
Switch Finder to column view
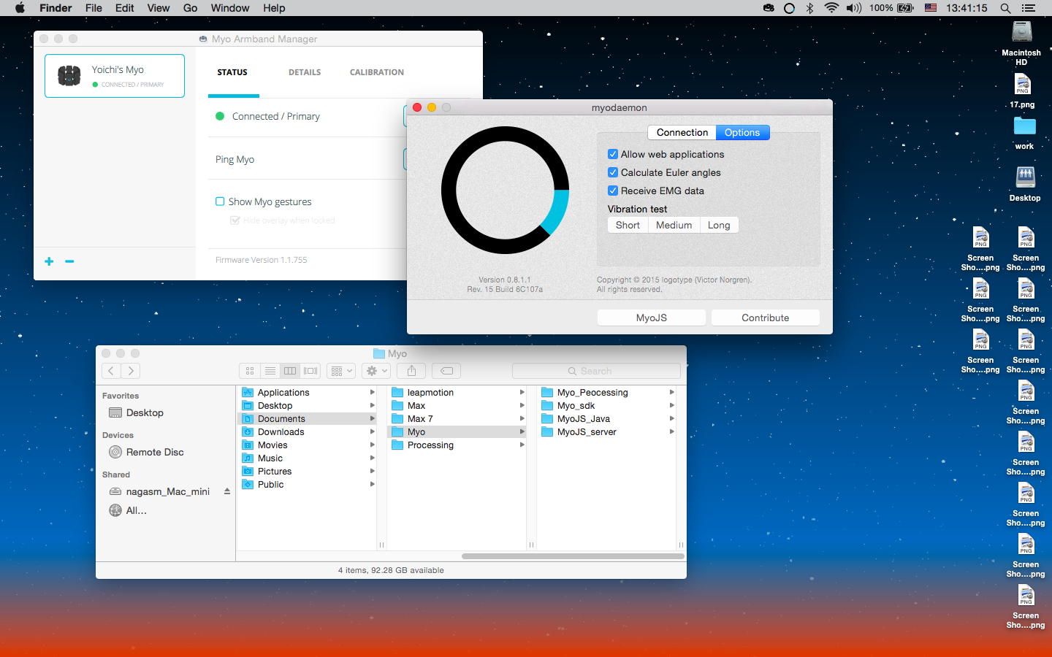click(290, 371)
